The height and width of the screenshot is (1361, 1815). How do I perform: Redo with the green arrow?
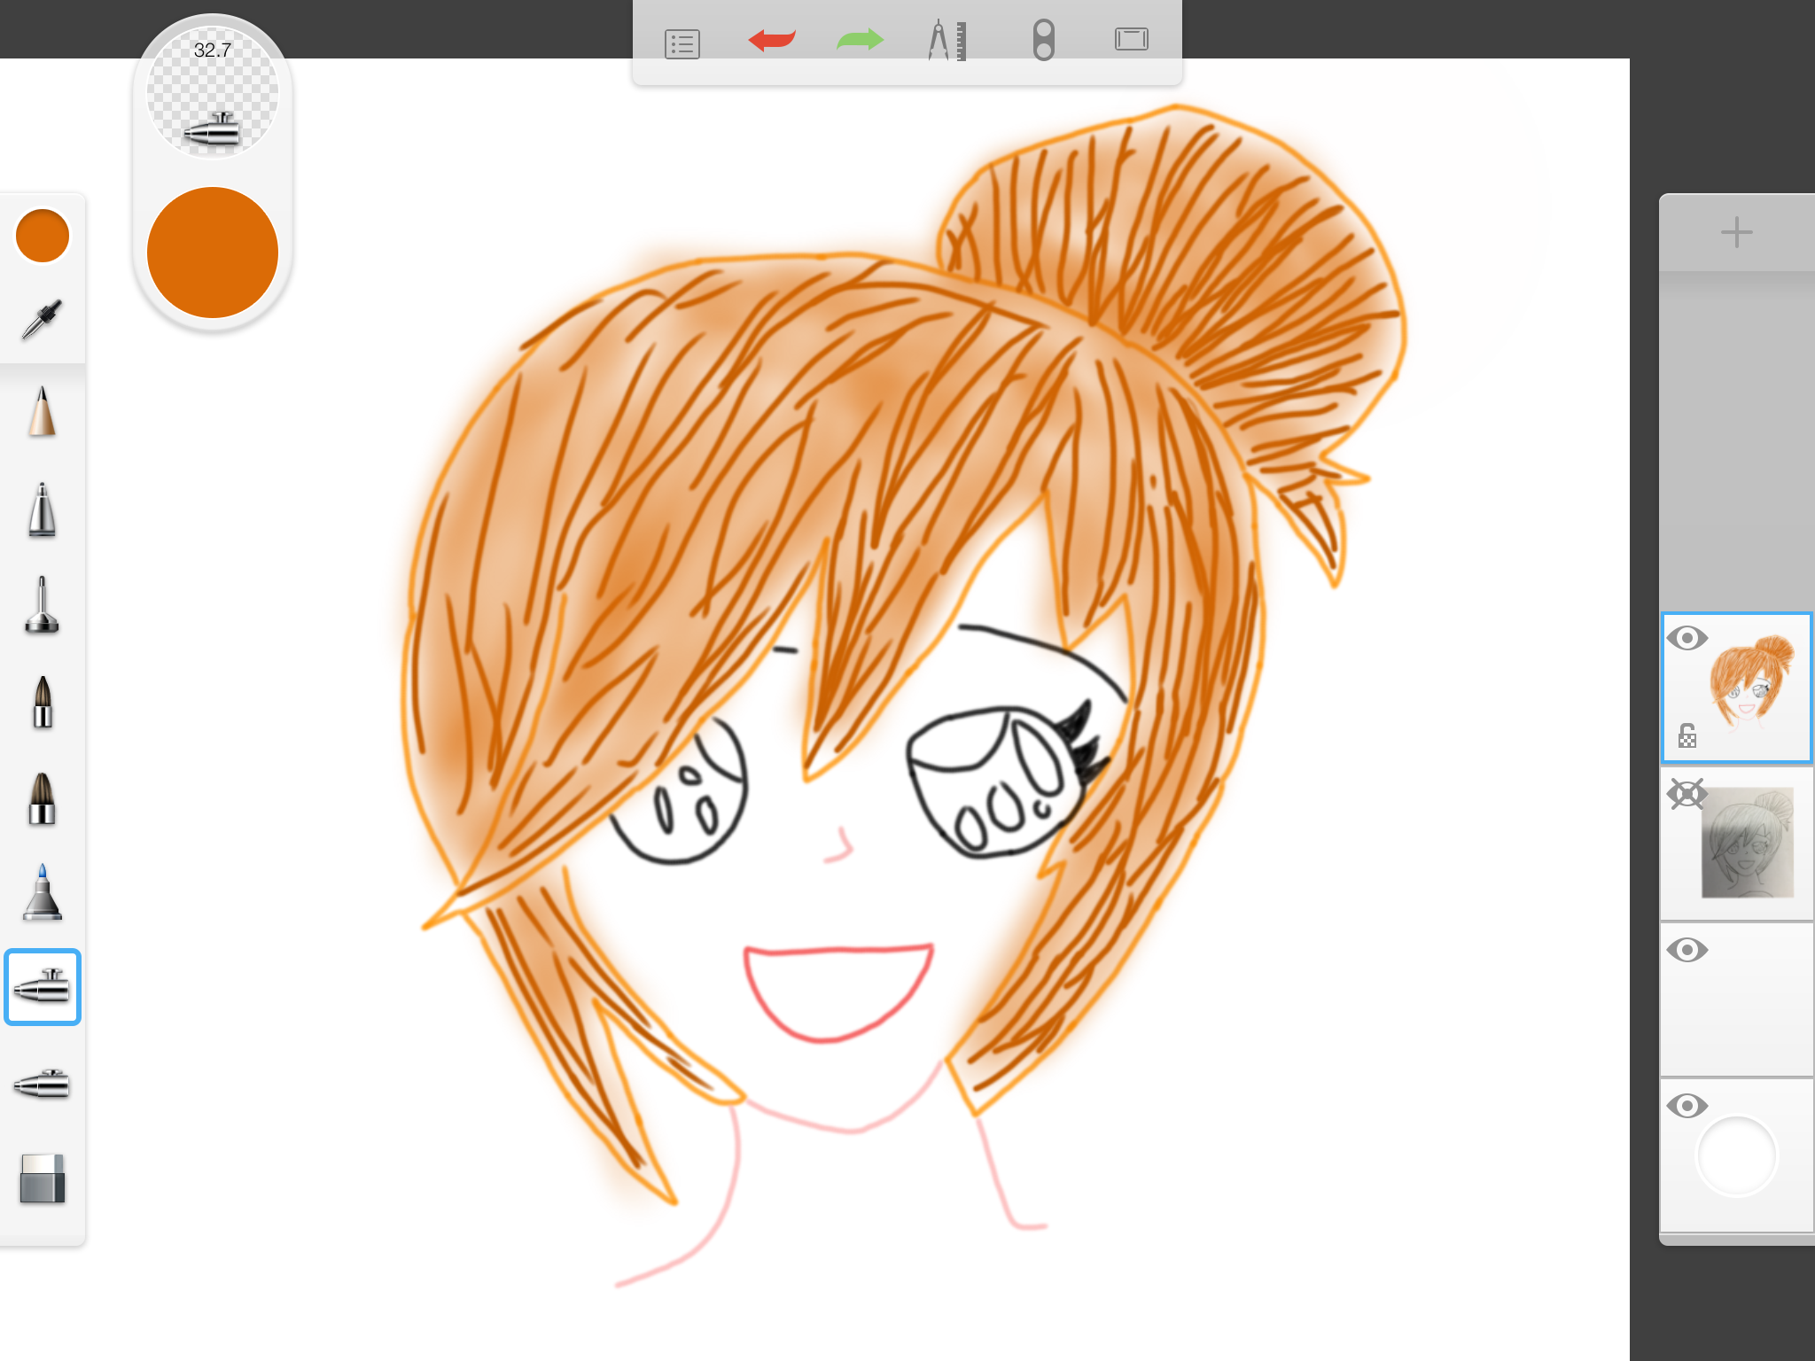pyautogui.click(x=860, y=40)
